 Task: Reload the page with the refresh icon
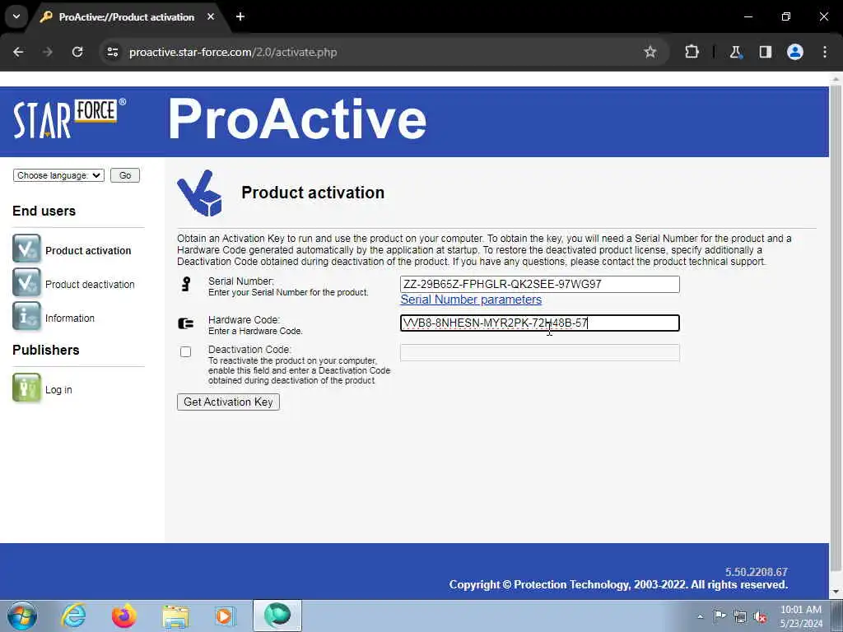click(x=77, y=52)
